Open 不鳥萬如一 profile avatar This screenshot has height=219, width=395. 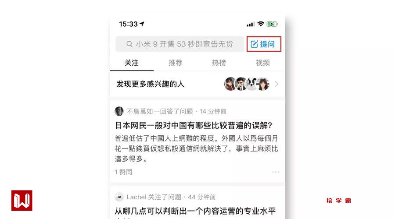pos(119,111)
